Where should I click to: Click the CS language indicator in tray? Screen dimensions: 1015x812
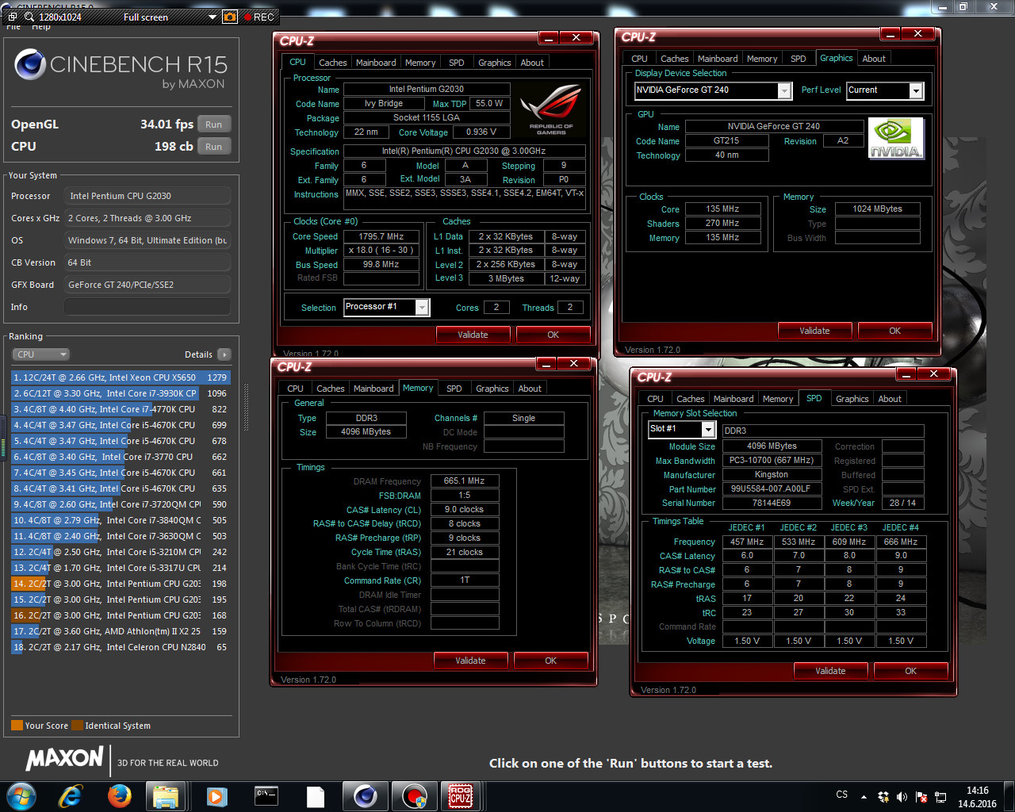pos(842,795)
